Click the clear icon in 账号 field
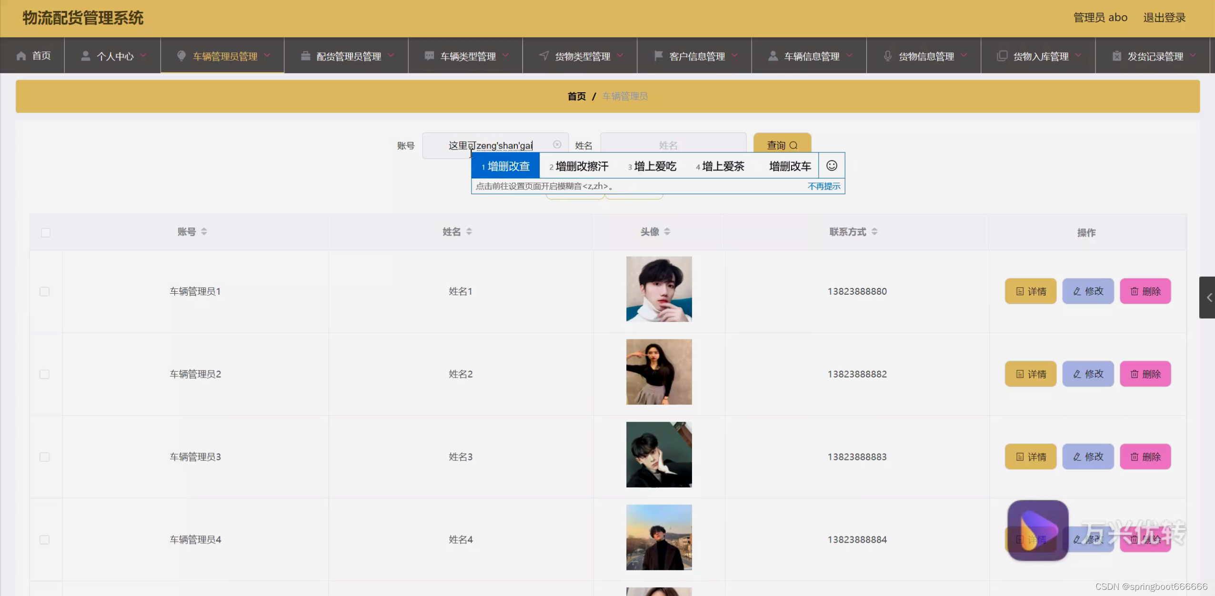 [557, 145]
